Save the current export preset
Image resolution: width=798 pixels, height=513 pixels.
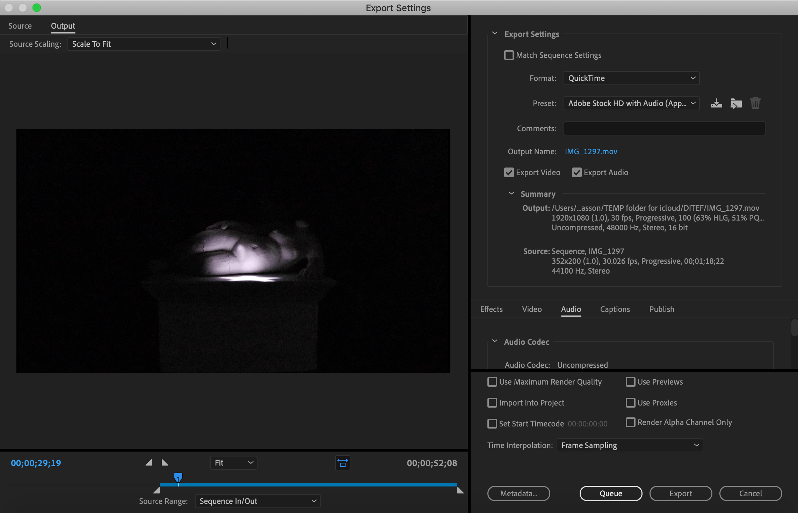(x=716, y=103)
